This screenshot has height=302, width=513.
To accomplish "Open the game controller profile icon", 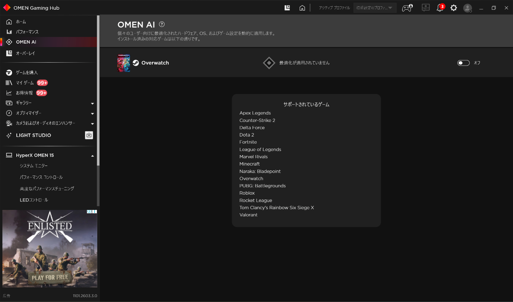I will coord(407,8).
